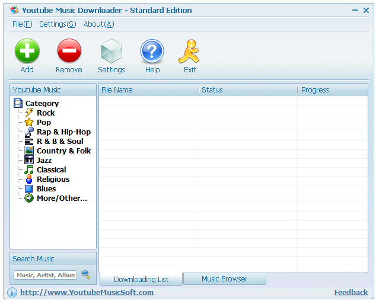This screenshot has width=376, height=301.
Task: Minimize the Youtube Music Downloader window
Action: point(355,10)
